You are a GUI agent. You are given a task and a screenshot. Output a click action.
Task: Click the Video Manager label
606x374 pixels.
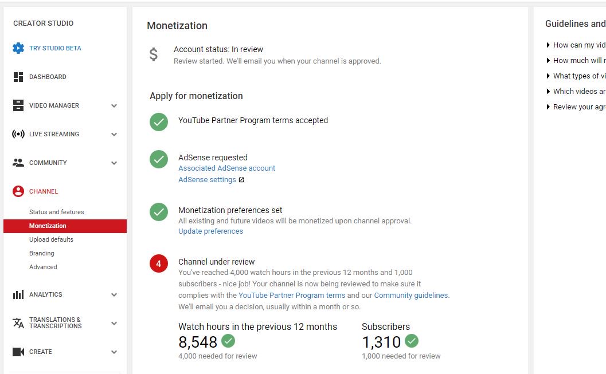point(54,105)
